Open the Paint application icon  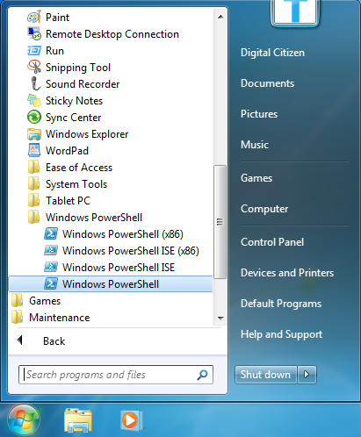coord(34,18)
